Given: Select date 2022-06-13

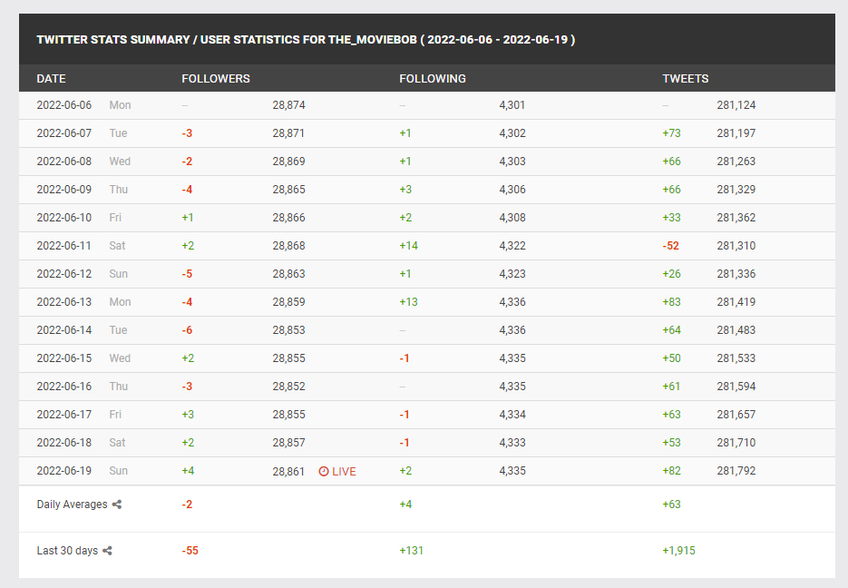Looking at the screenshot, I should click(64, 302).
